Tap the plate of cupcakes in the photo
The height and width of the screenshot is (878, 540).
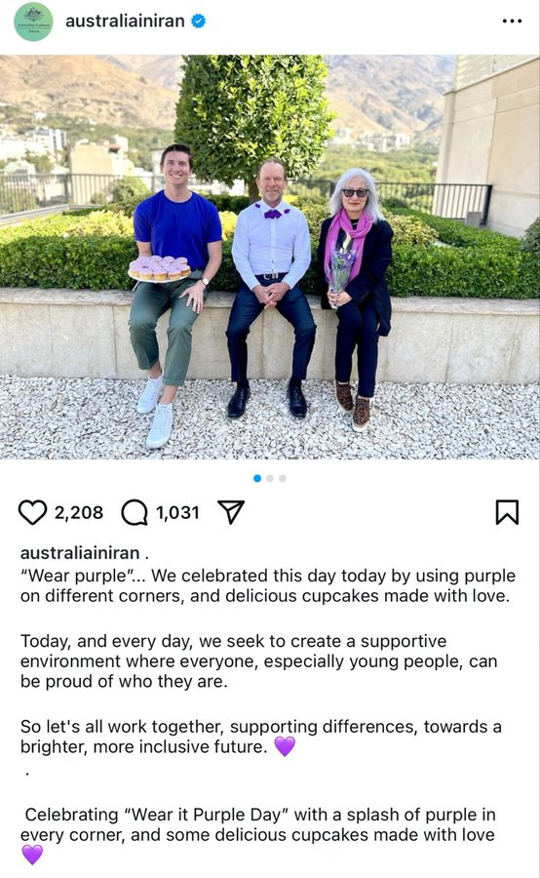(x=160, y=269)
